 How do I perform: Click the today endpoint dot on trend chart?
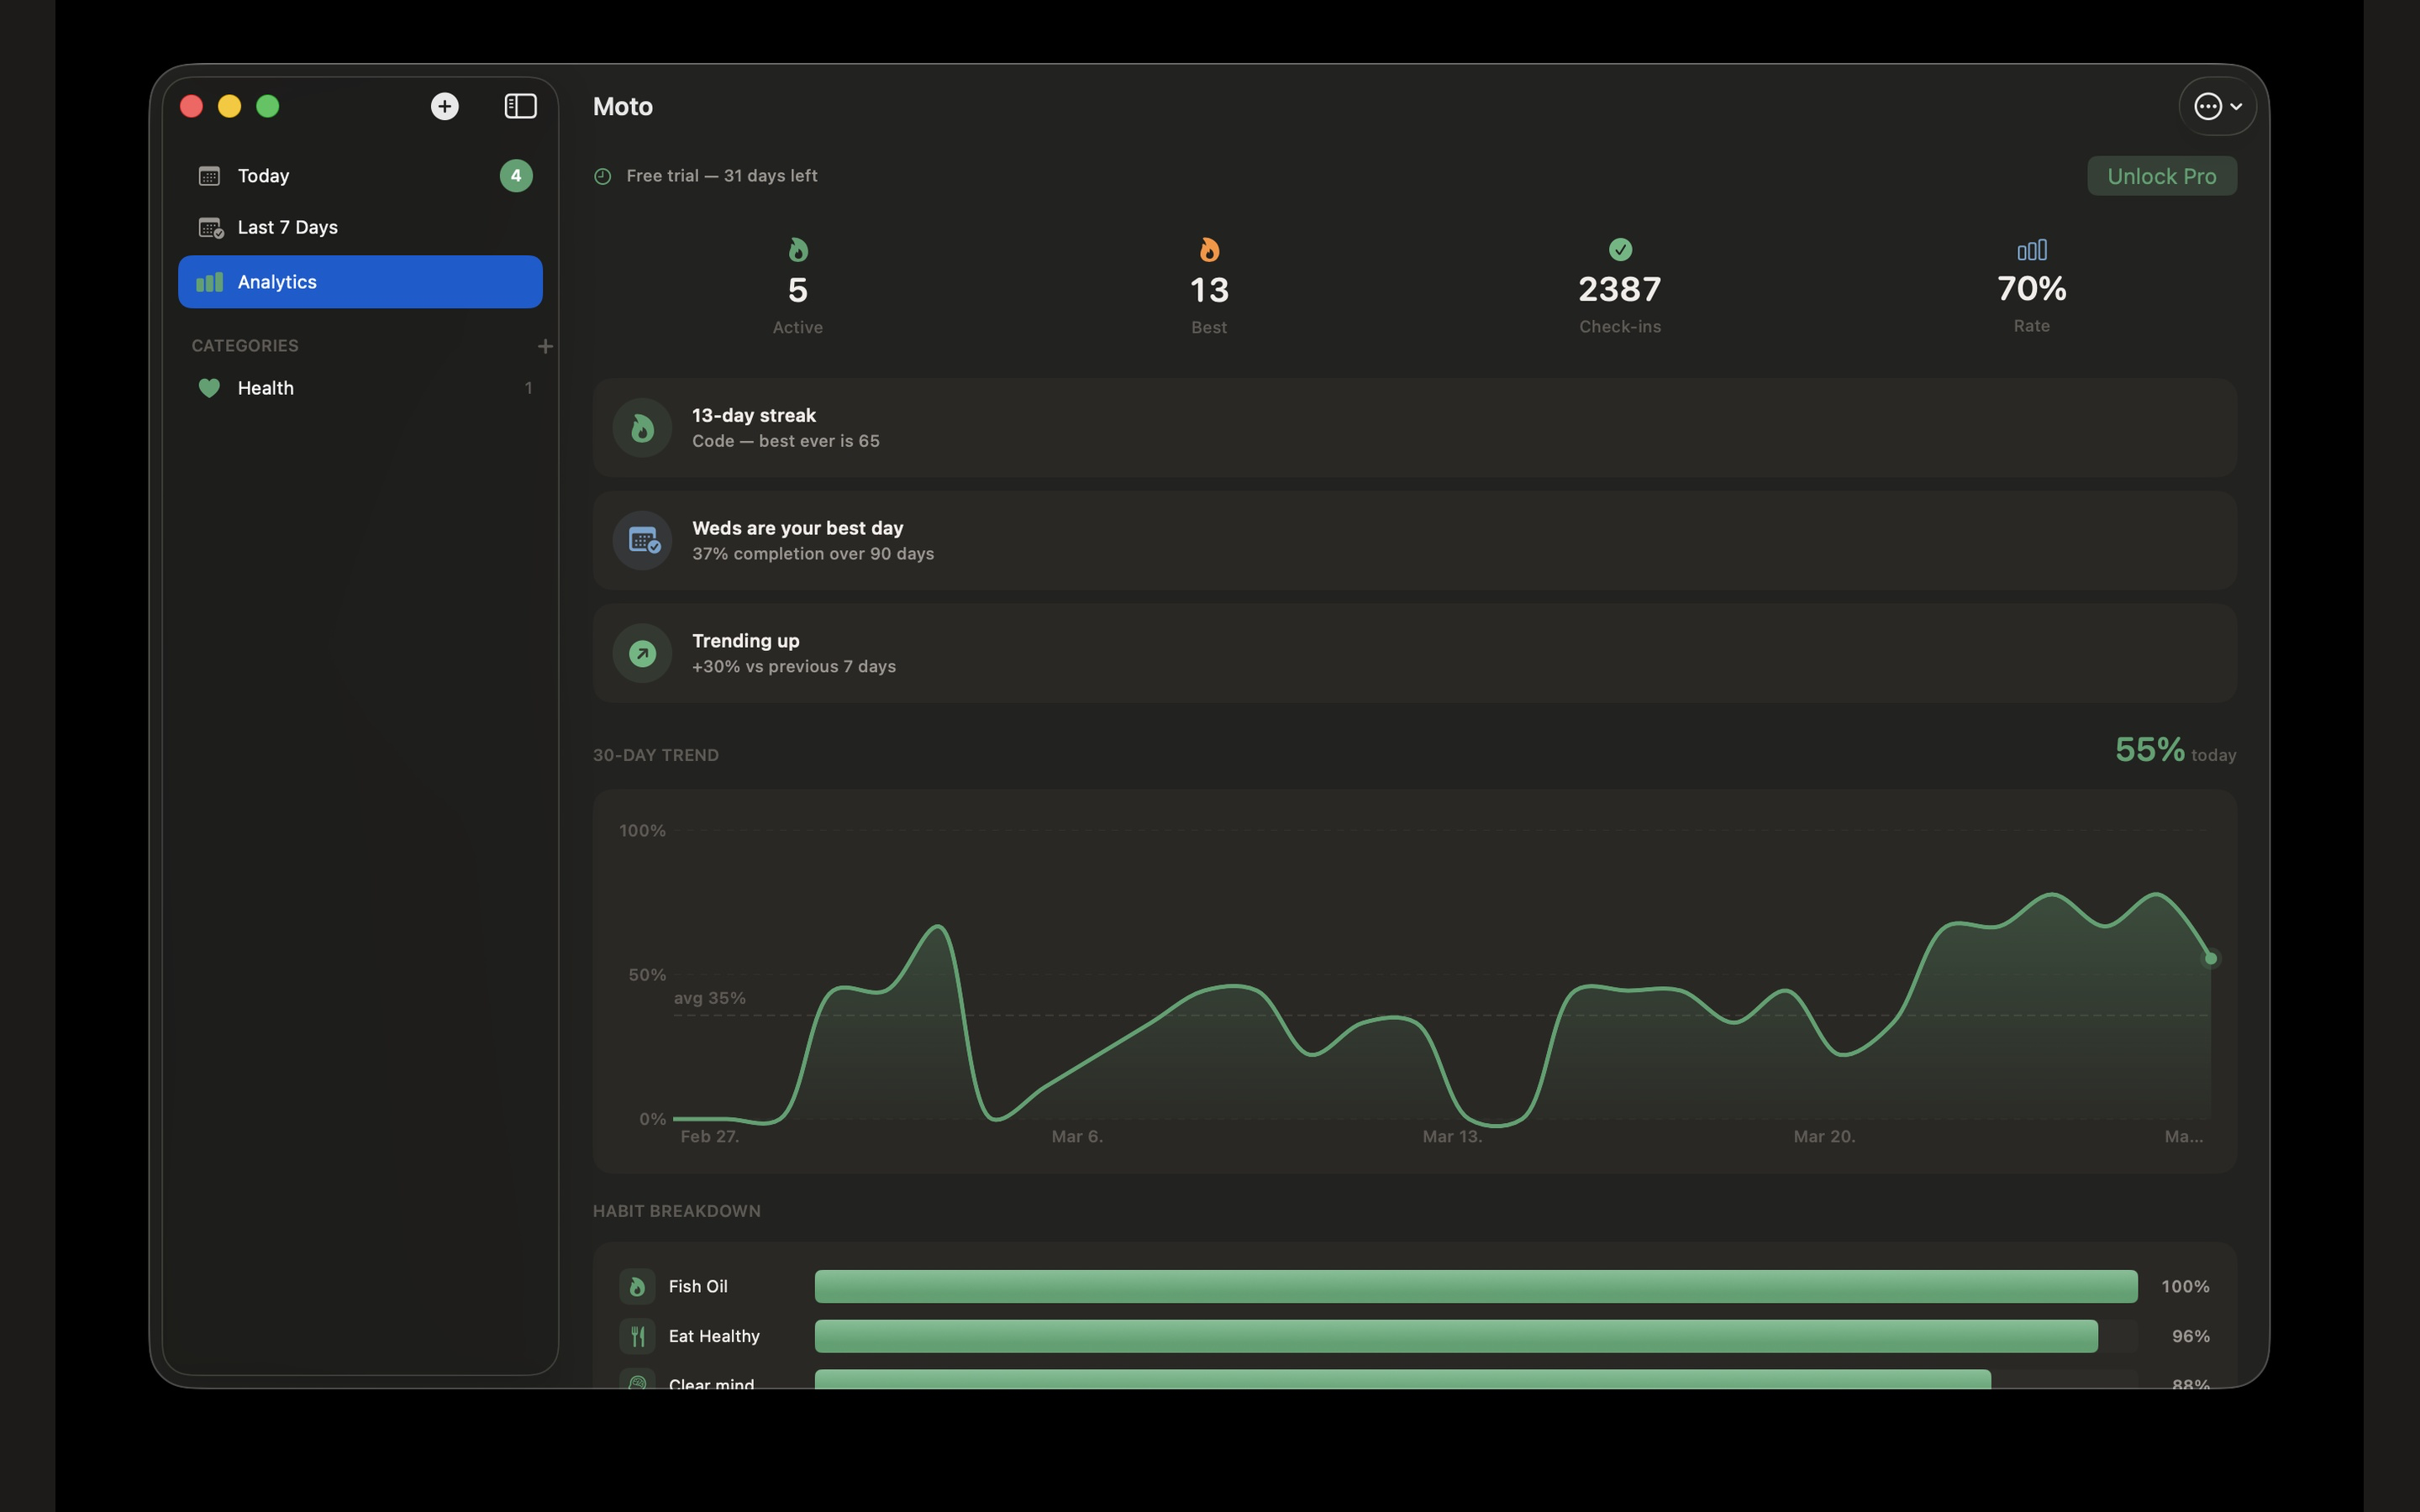[x=2211, y=958]
